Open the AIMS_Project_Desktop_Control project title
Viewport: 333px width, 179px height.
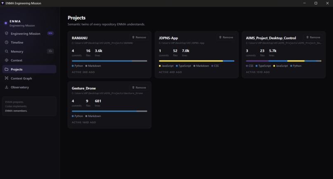click(271, 38)
